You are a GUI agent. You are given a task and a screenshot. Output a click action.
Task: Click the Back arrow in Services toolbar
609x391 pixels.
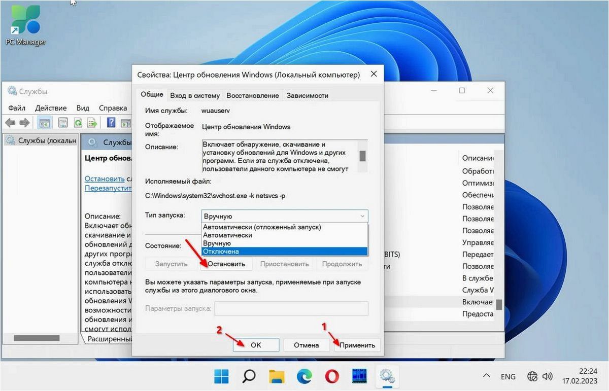[10, 123]
